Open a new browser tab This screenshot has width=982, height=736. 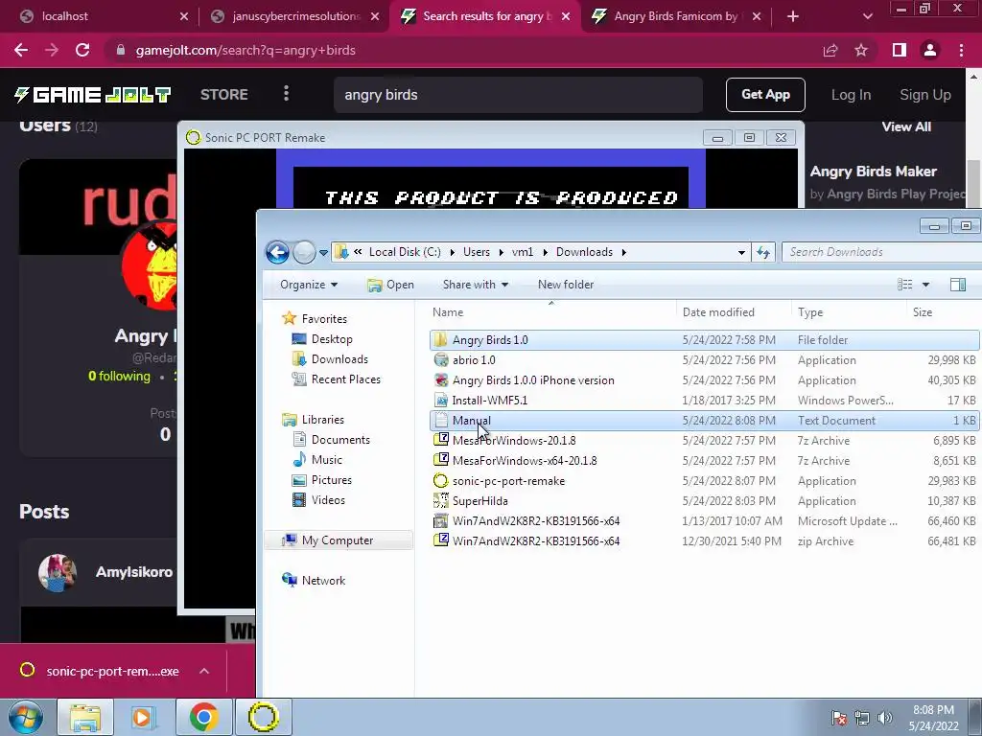(793, 16)
